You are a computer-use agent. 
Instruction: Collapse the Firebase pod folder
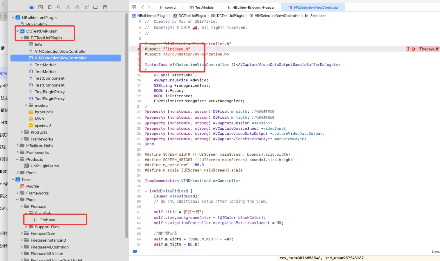[x=22, y=207]
